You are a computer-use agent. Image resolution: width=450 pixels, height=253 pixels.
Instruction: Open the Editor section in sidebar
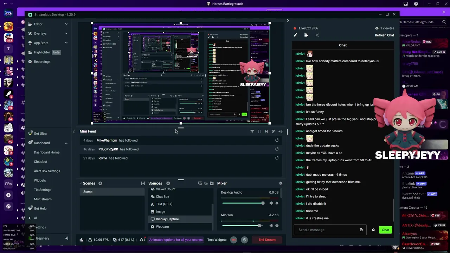38,24
